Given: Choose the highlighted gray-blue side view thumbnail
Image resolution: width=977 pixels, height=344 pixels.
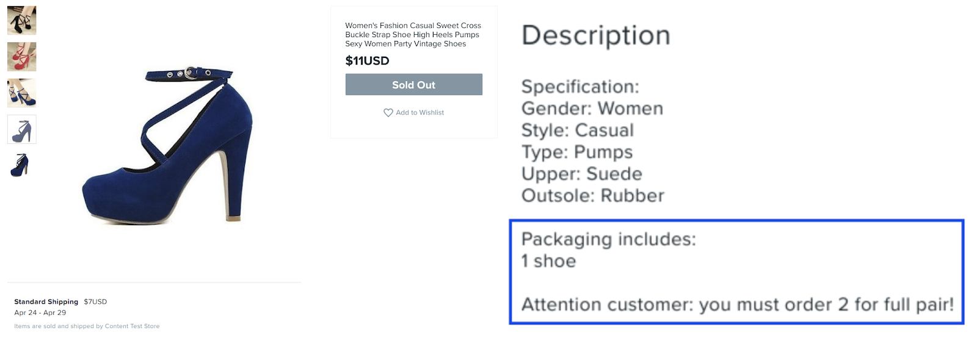Looking at the screenshot, I should pos(22,129).
